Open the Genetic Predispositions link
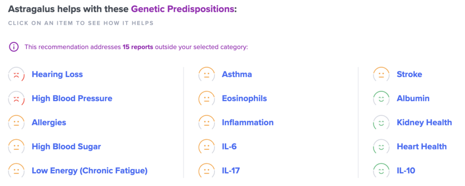This screenshot has height=186, width=465. tap(183, 9)
